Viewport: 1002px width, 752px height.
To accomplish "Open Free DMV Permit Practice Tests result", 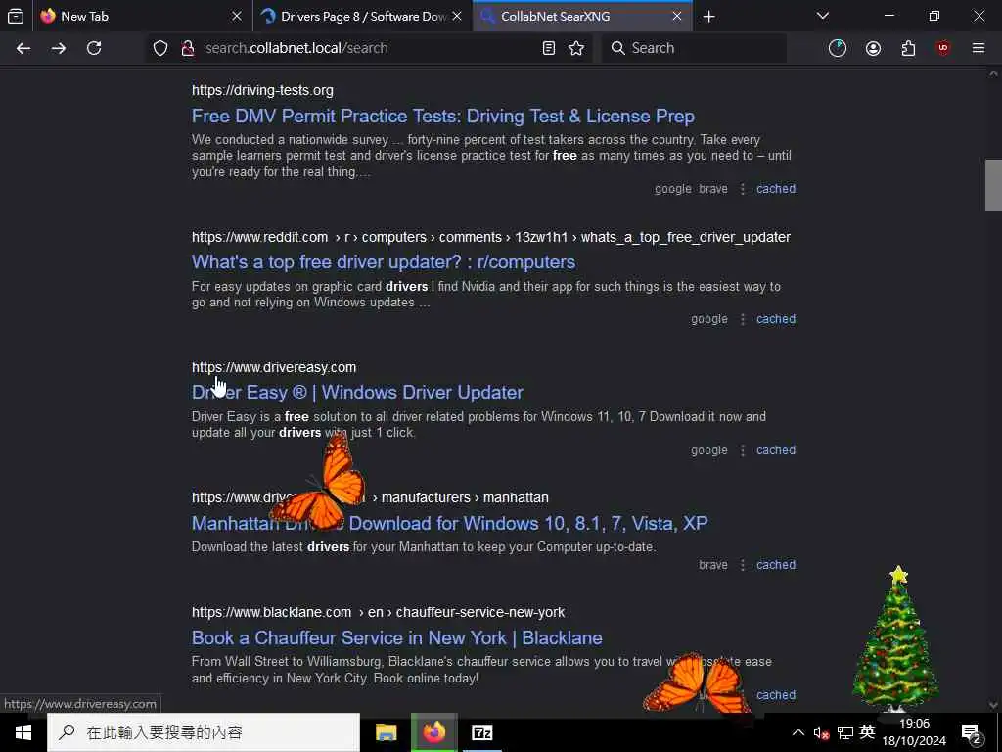I will (x=443, y=116).
